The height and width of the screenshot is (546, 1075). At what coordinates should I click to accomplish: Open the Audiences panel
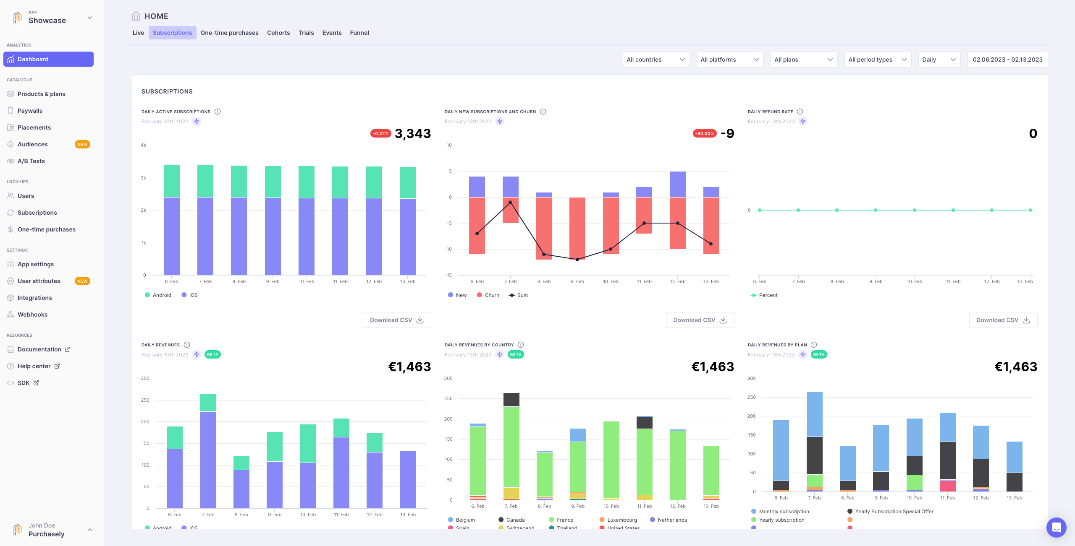tap(32, 144)
